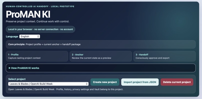This screenshot has width=202, height=99.
Task: Expand the How ProMAN KI works section
Action: tap(100, 68)
